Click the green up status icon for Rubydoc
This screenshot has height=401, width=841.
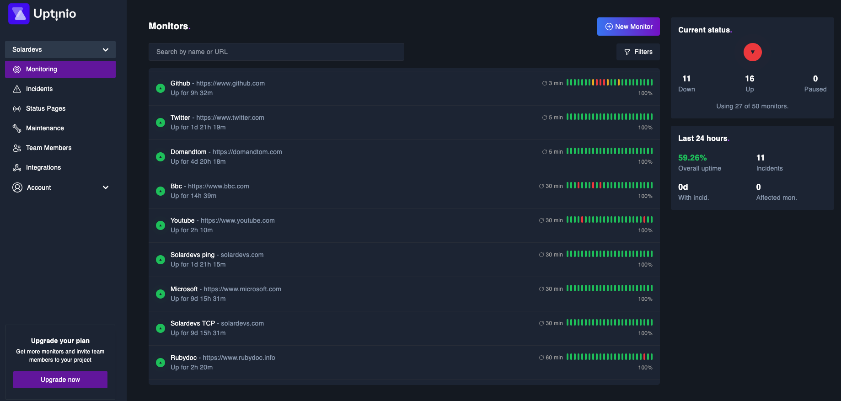[x=161, y=363]
